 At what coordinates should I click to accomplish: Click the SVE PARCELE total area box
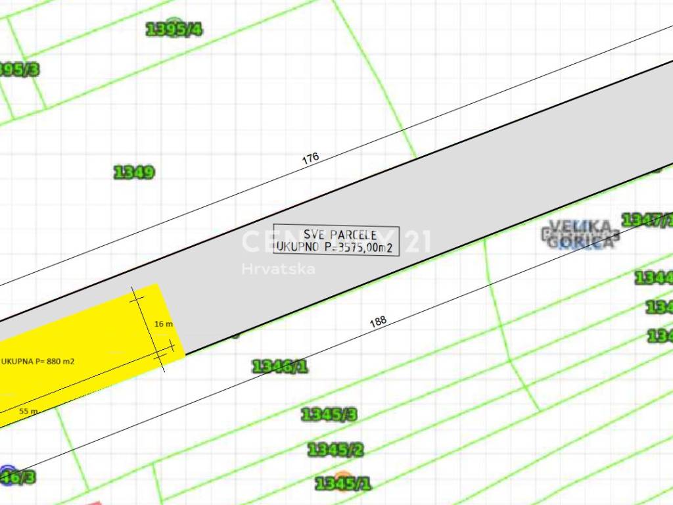coord(336,241)
